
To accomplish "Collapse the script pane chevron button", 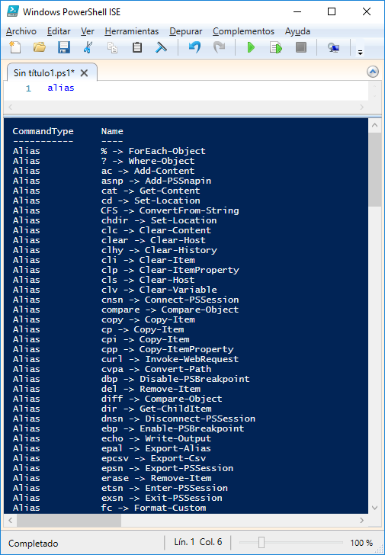I will click(x=373, y=72).
